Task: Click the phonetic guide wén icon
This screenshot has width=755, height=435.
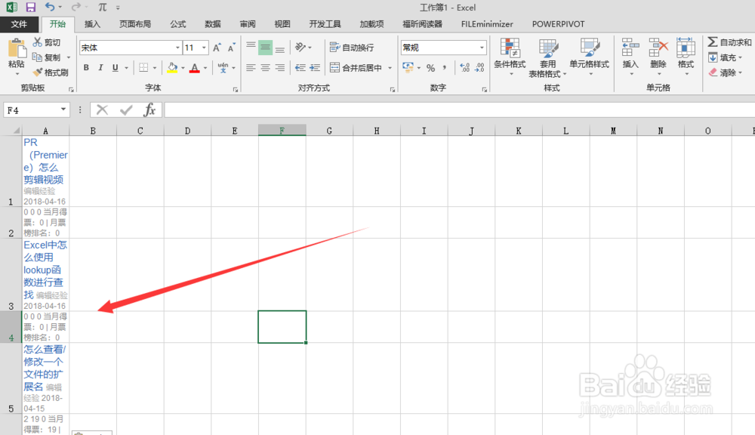Action: pyautogui.click(x=223, y=67)
